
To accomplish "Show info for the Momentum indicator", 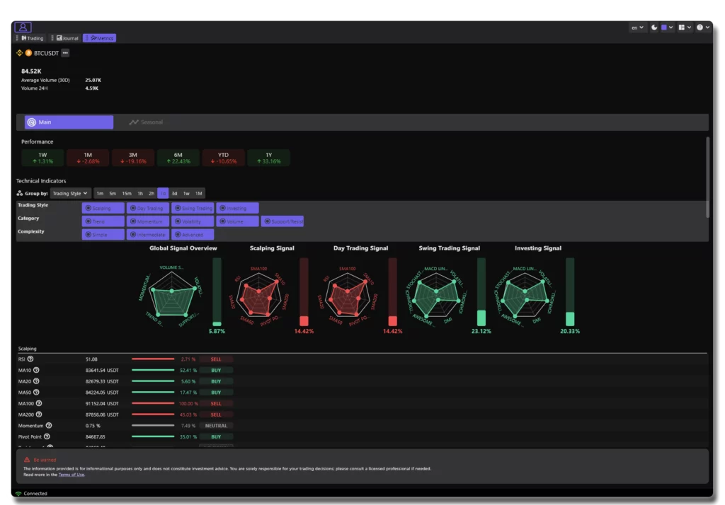I will point(47,426).
